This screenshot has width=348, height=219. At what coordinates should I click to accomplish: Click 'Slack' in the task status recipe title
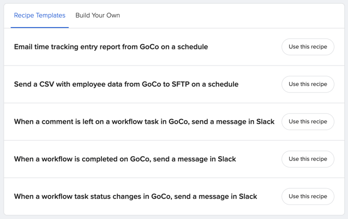(x=248, y=196)
